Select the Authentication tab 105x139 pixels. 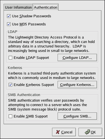point(45,7)
